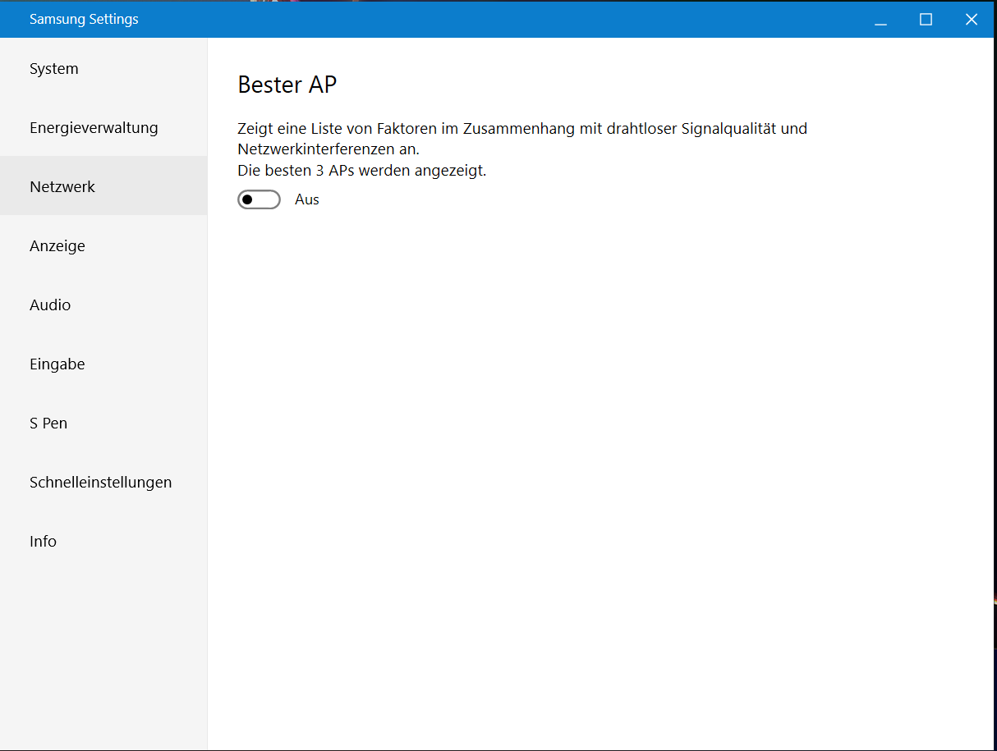This screenshot has height=751, width=997.
Task: Show the Info page
Action: (43, 542)
